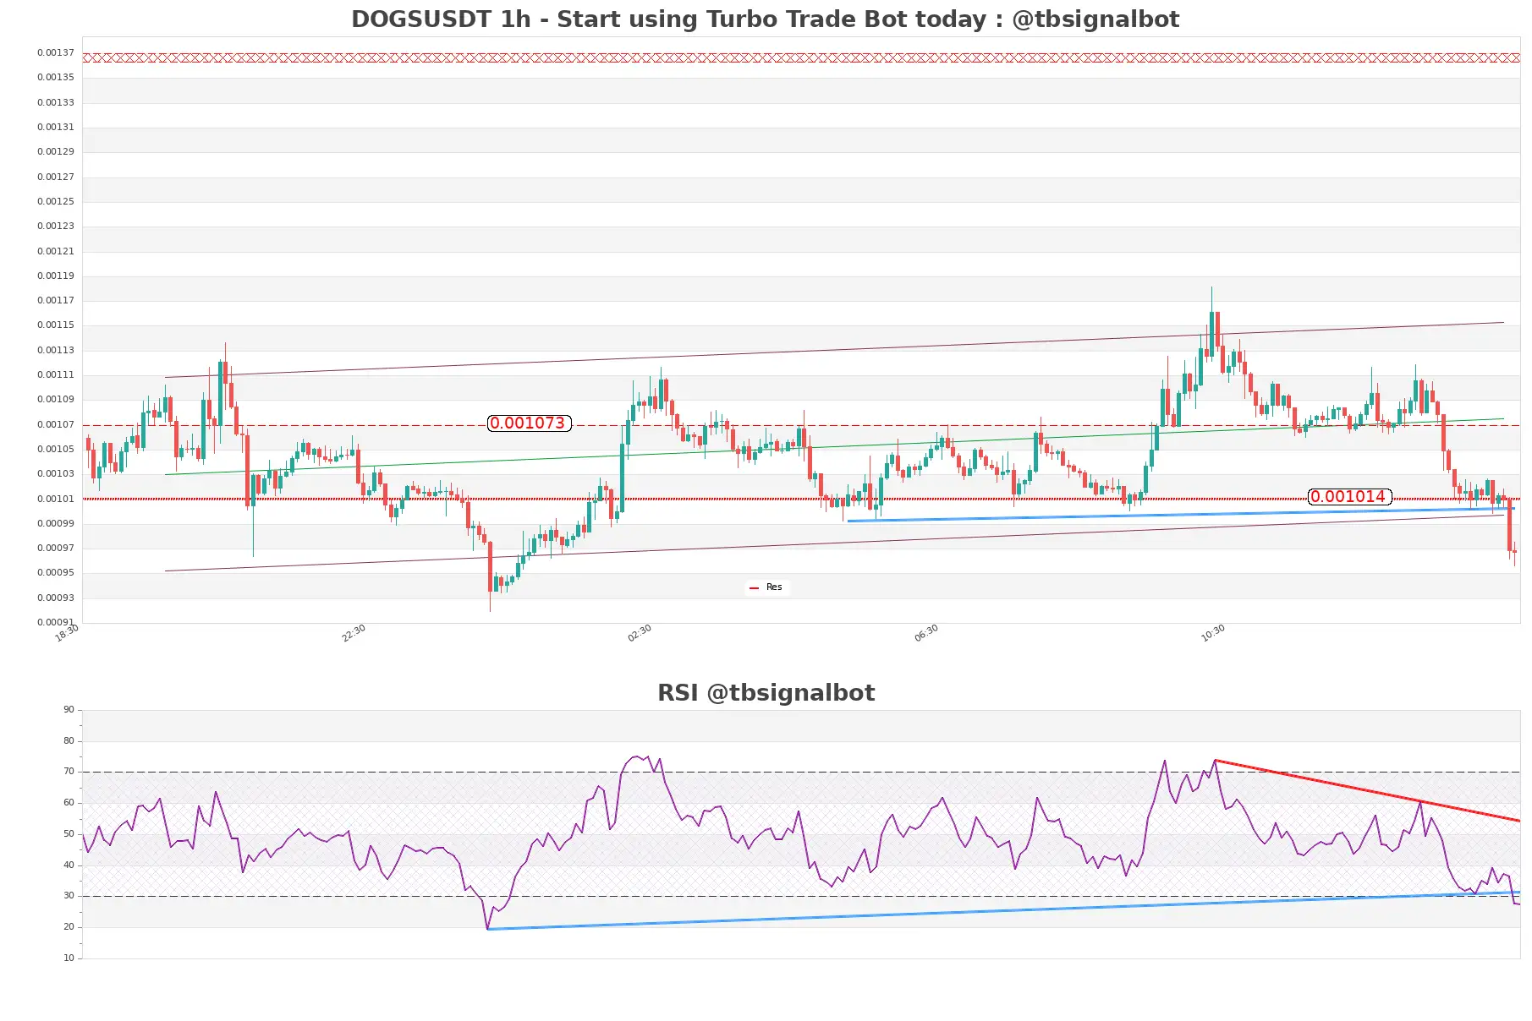The height and width of the screenshot is (1021, 1532).
Task: Click the RSI axis value 90
Action: [69, 709]
